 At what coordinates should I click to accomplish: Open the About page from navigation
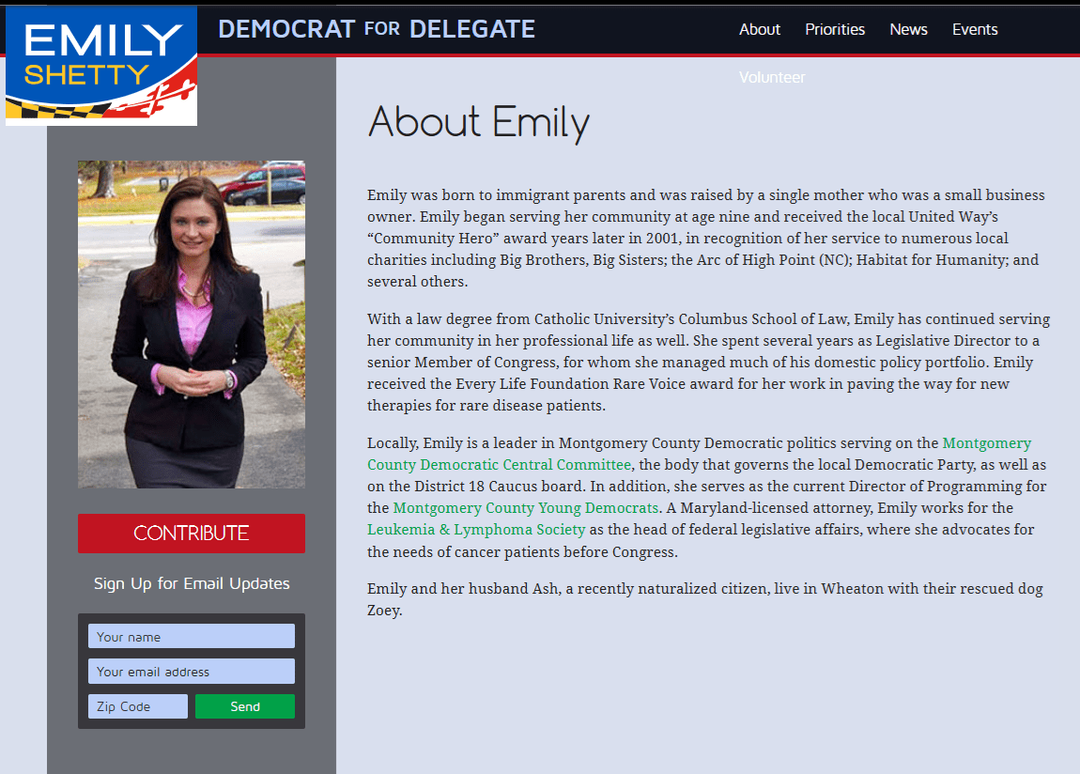(x=759, y=29)
